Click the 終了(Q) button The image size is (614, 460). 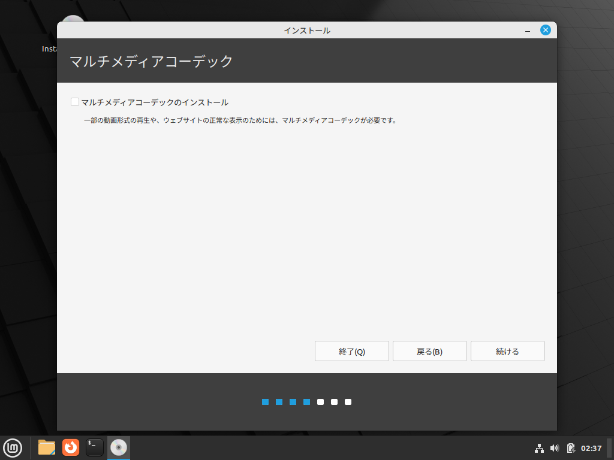tap(351, 351)
